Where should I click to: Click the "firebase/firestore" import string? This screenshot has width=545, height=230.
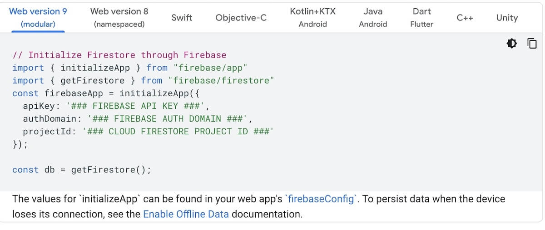(x=221, y=81)
